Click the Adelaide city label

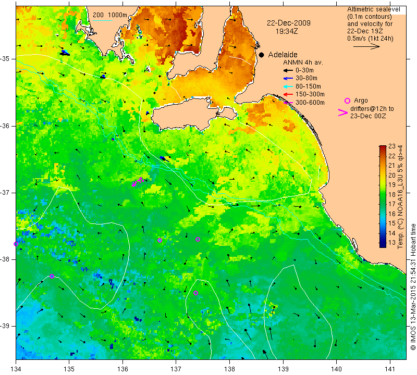pos(283,55)
